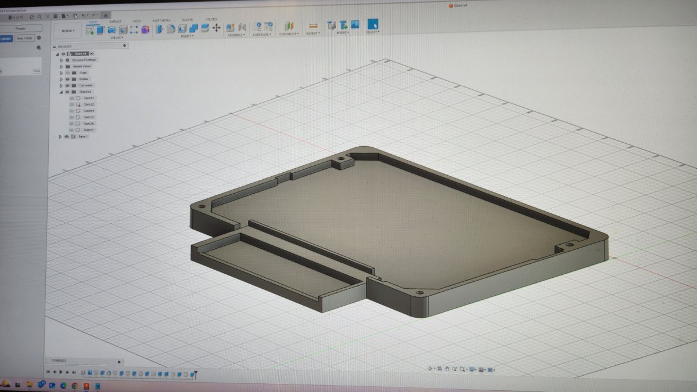Screen dimensions: 697x392
Task: Hide the Sketches folder
Action: pos(67,92)
